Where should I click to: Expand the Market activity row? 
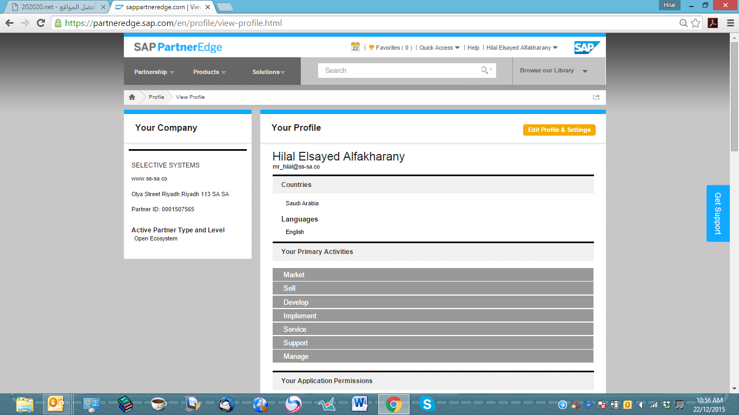point(433,275)
